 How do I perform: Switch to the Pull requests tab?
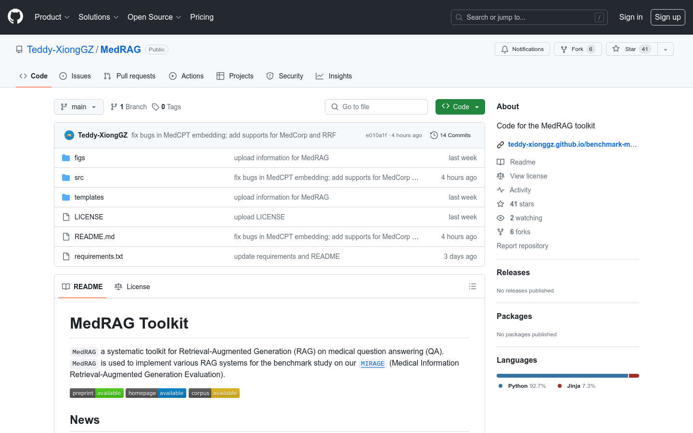tap(129, 76)
